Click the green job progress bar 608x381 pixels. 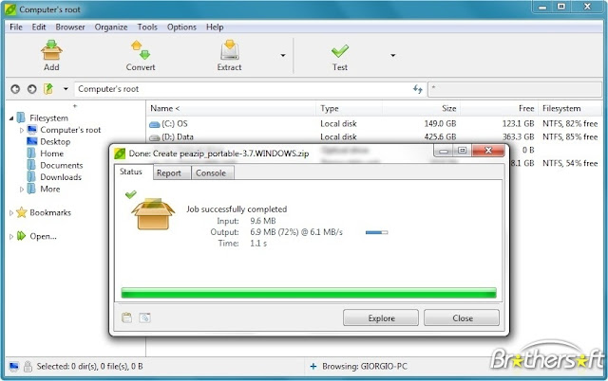click(x=309, y=293)
